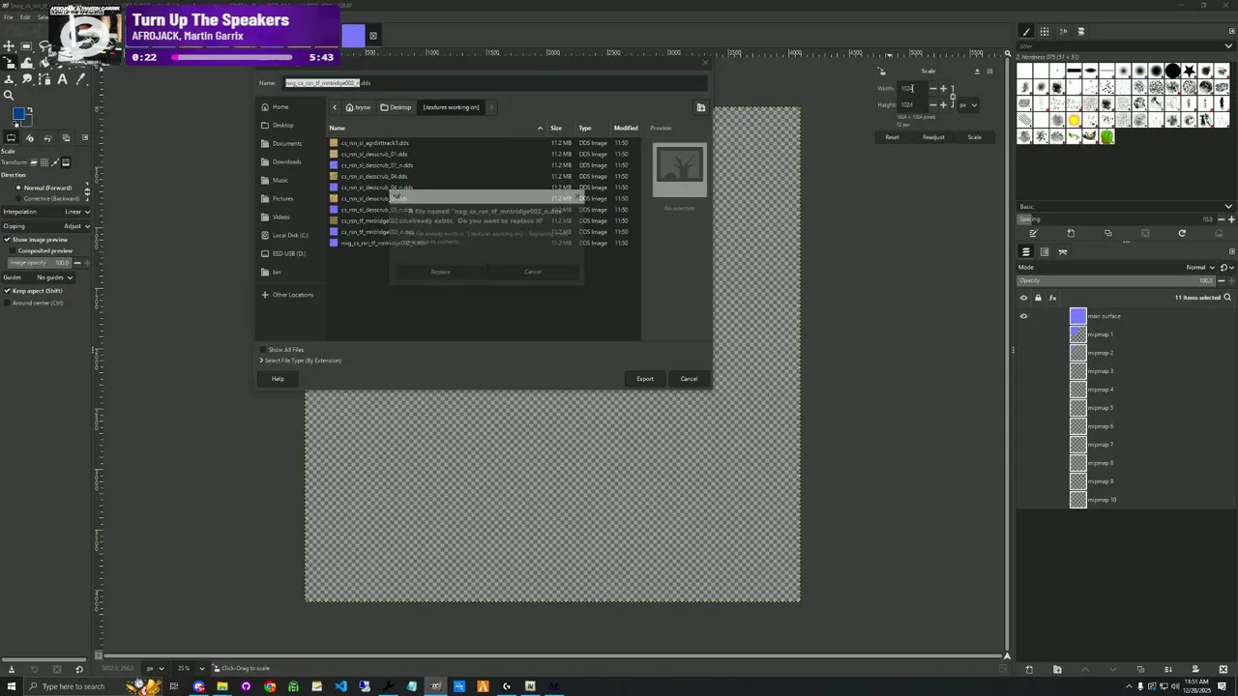Select the Color Picker eyedropper tool
Image resolution: width=1238 pixels, height=696 pixels.
(80, 79)
